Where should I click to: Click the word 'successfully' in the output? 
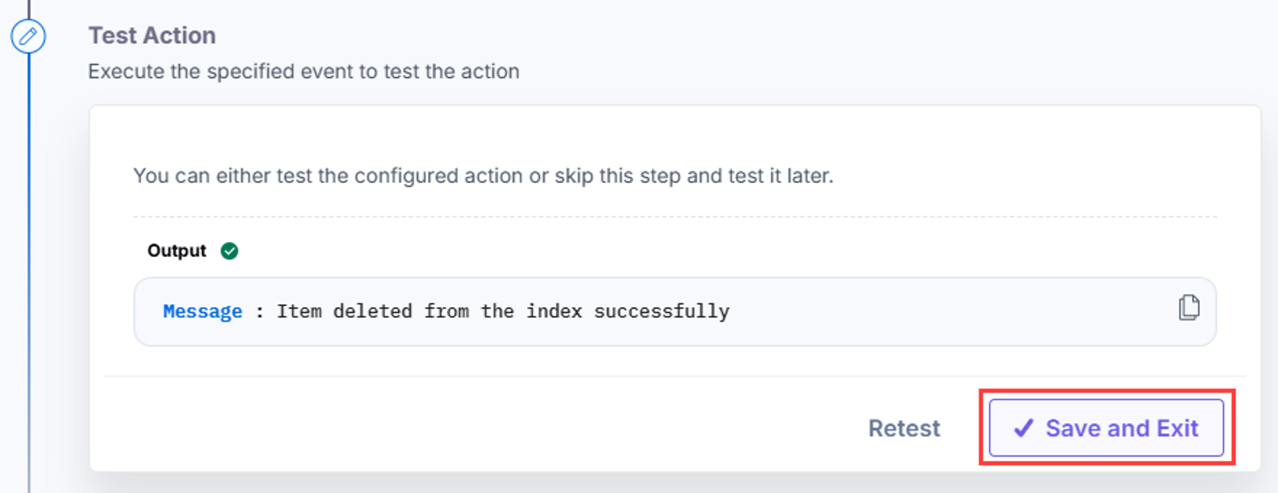[x=662, y=311]
